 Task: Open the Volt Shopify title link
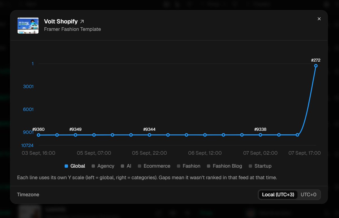tap(61, 21)
